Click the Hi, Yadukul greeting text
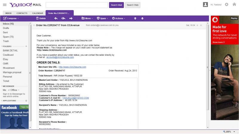The height and width of the screenshot is (134, 239). pyautogui.click(x=216, y=5)
